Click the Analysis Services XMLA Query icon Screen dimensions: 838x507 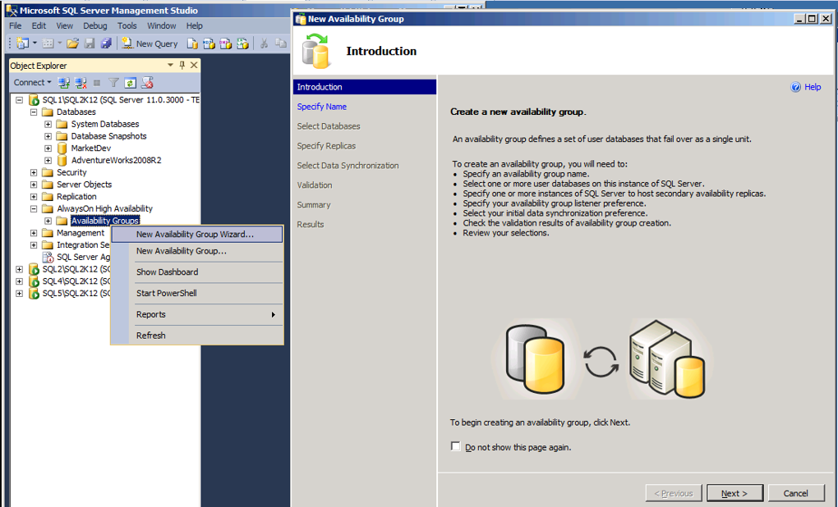(242, 43)
